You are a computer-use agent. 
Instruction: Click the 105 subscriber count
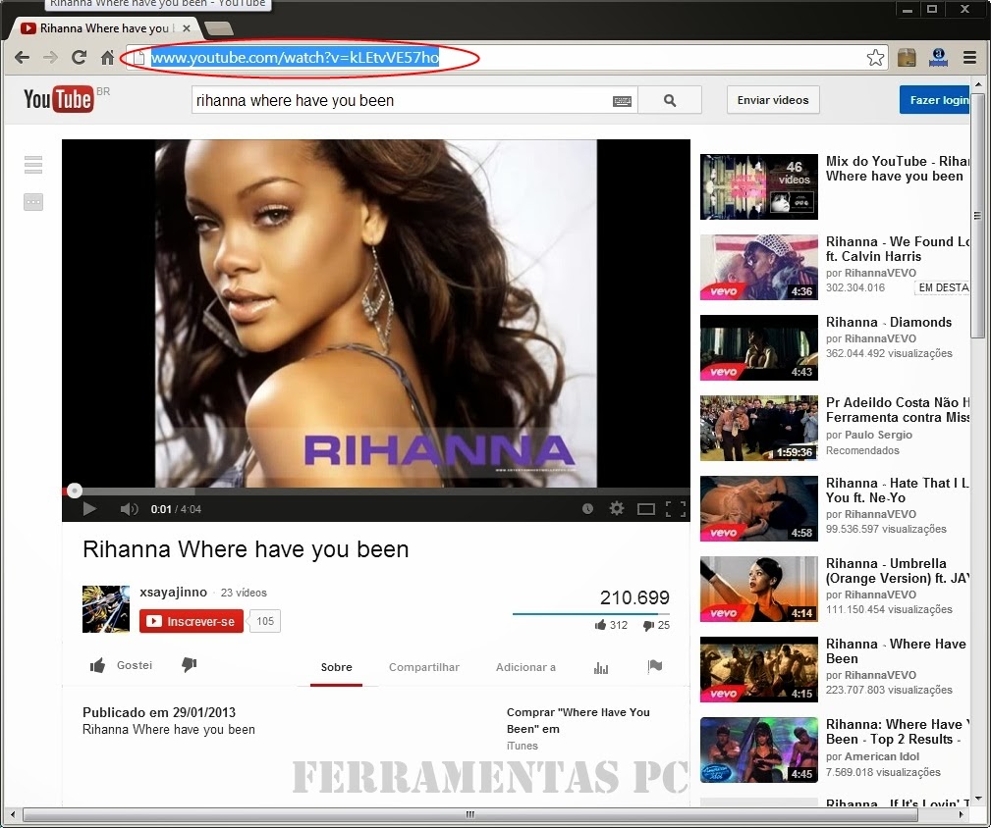click(x=265, y=621)
